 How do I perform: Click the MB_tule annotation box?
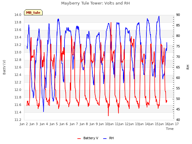pos(33,12)
